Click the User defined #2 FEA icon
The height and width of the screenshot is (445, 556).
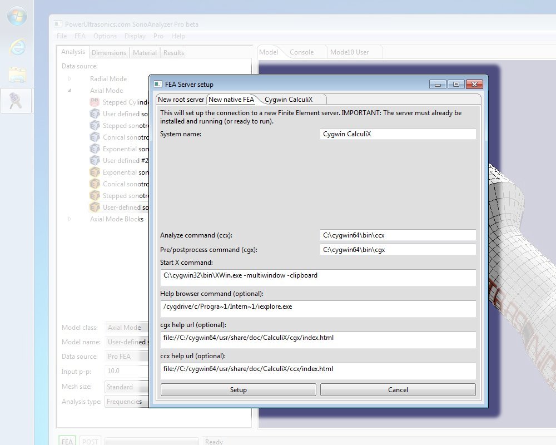pyautogui.click(x=95, y=161)
